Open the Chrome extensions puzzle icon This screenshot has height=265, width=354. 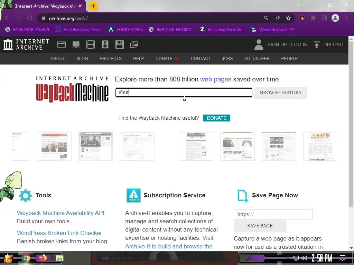313,18
